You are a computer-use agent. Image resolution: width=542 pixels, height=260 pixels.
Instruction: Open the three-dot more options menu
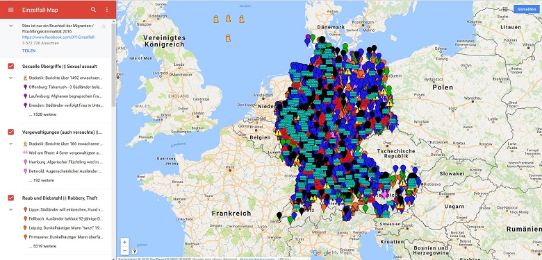(107, 9)
